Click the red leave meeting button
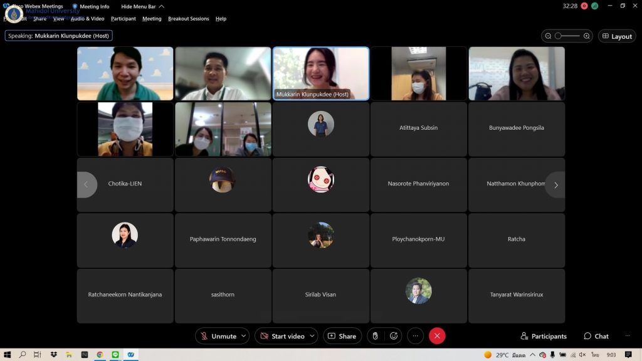 click(x=437, y=336)
